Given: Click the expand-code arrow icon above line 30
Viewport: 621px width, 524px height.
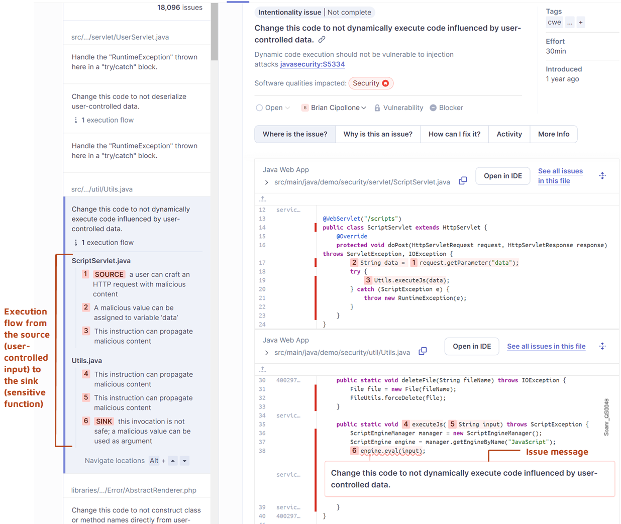Looking at the screenshot, I should [x=262, y=369].
